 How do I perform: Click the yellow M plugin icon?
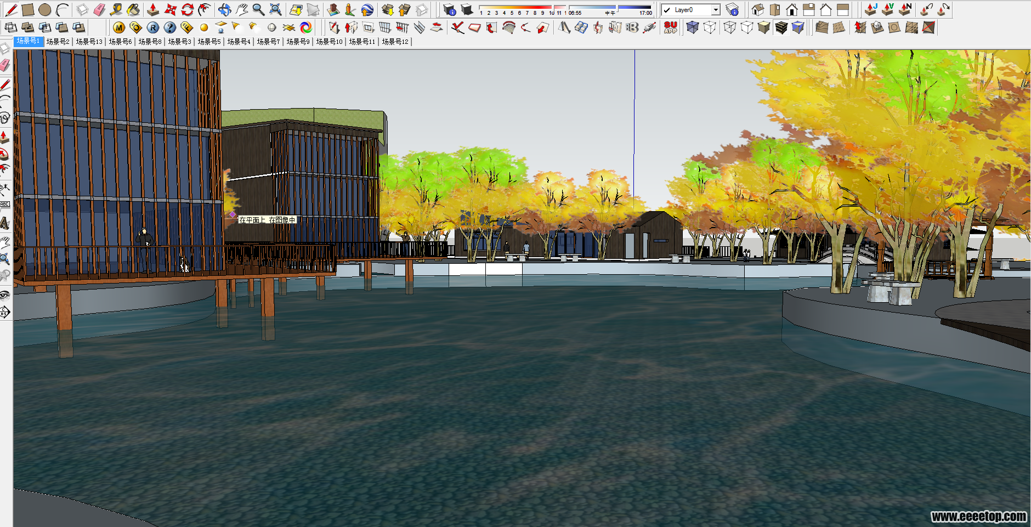(x=119, y=27)
